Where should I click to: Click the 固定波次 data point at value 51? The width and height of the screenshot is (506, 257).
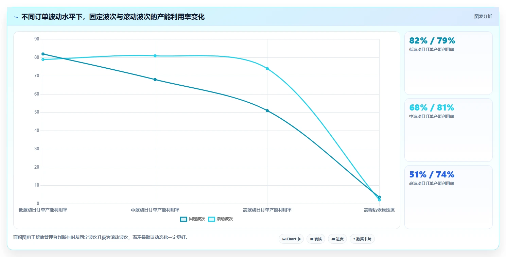click(x=267, y=110)
